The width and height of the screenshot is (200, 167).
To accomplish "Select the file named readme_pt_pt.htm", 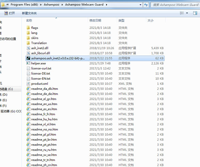I will [44, 145].
